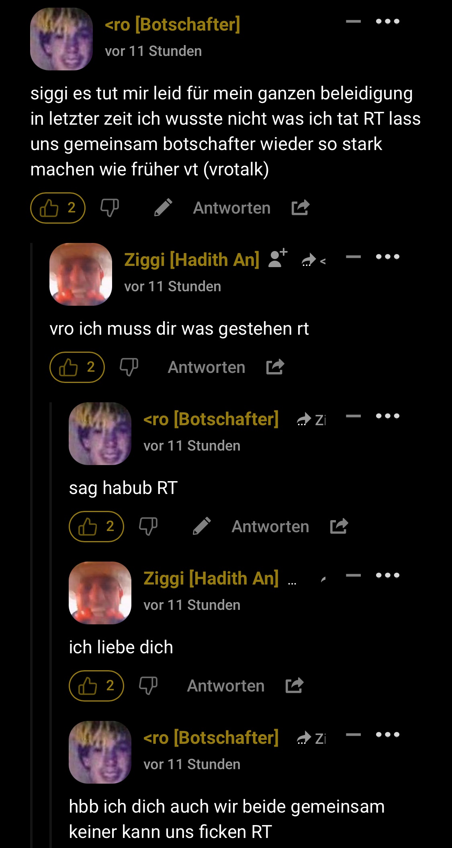This screenshot has width=452, height=848.
Task: Like the 'vro ich muss dir was gestehen' reply
Action: (77, 367)
